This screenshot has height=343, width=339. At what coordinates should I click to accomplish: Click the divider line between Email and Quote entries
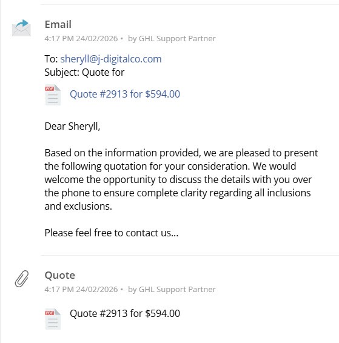[190, 255]
